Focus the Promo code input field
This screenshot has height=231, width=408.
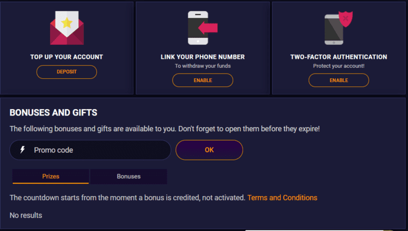(90, 150)
